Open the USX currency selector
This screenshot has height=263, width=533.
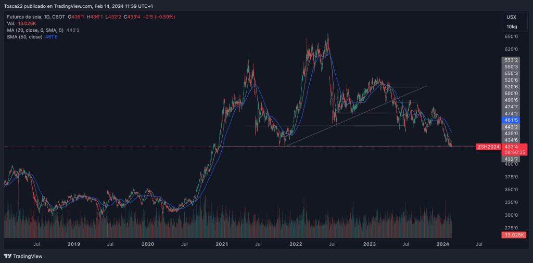click(511, 17)
